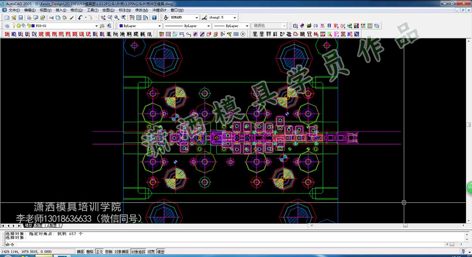Toggle 对象追踪 object tracking button
This screenshot has height=257, width=472.
(x=138, y=252)
